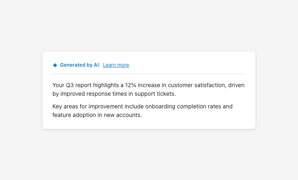Click the word "include" in the second paragraph
The image size is (298, 180).
(135, 106)
